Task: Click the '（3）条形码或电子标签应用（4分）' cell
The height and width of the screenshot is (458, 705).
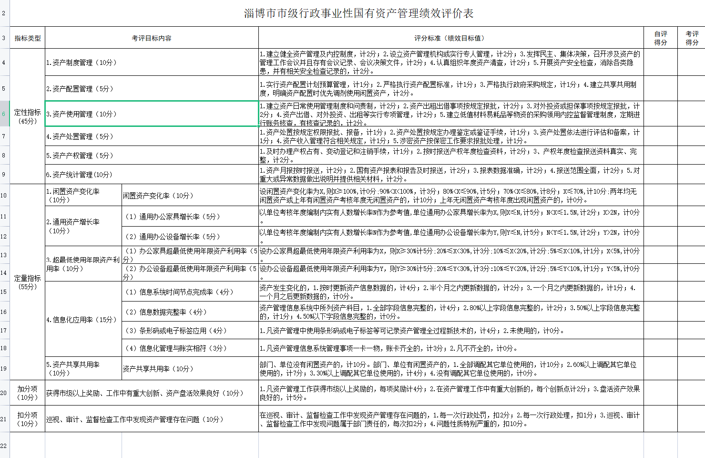Action: [190, 330]
